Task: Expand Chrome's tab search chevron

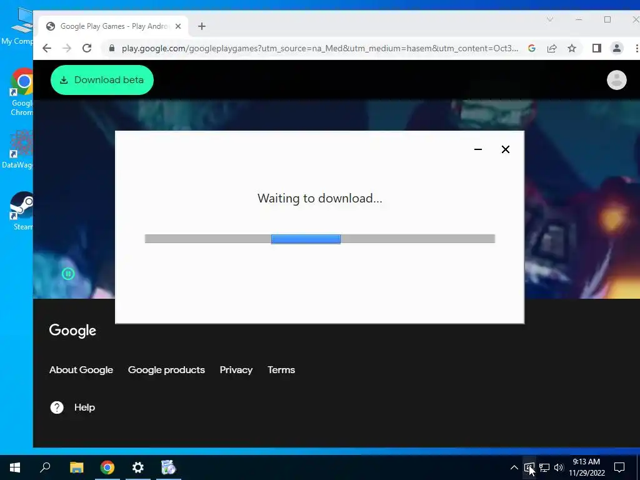Action: tap(550, 19)
